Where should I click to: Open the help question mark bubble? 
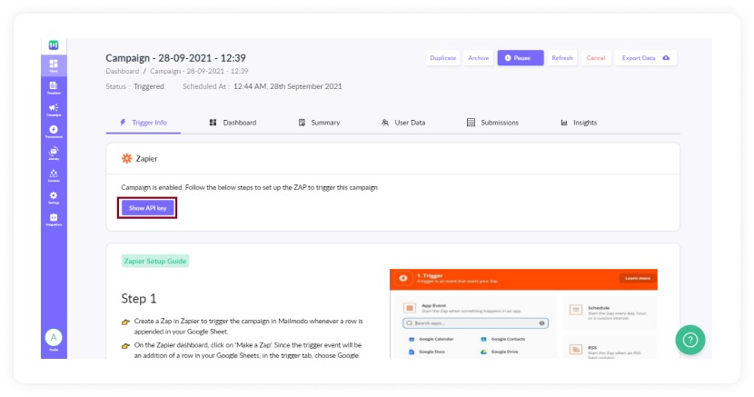690,340
